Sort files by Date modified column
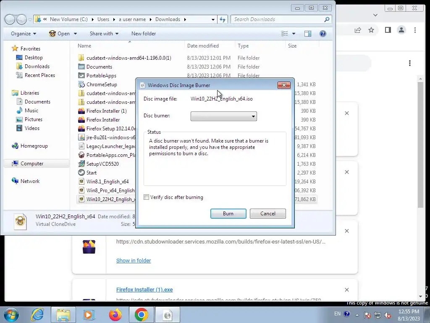430x323 pixels. 203,45
